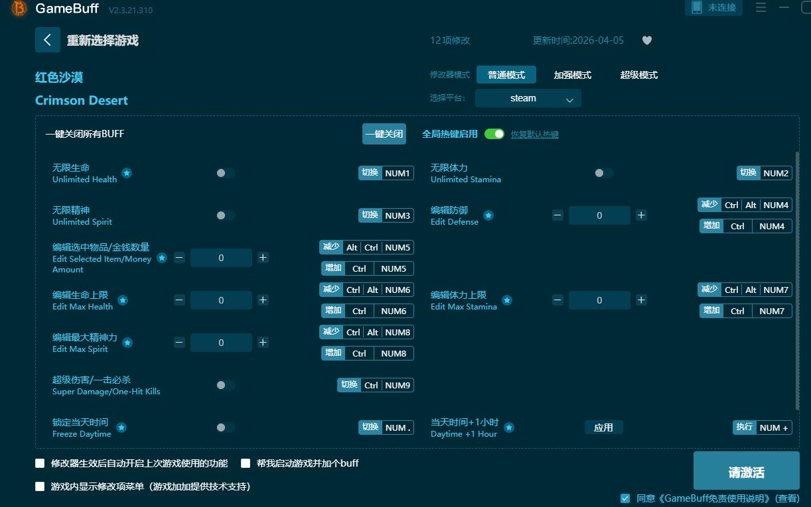Click the vertical scrollbar of buff list
Viewport: 811px width, 507px height.
[797, 280]
